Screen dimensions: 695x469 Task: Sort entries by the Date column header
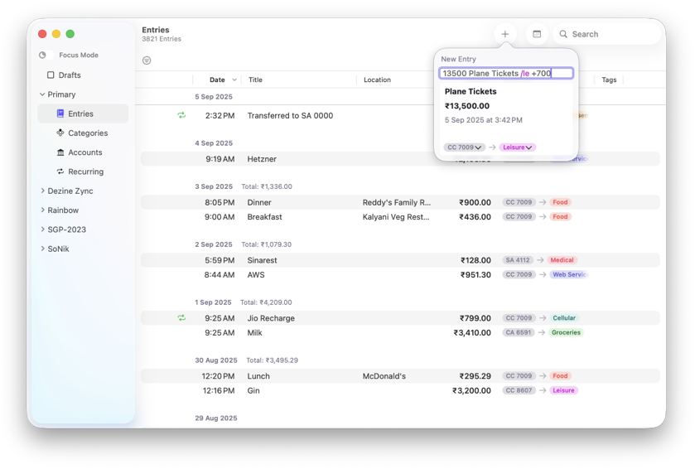(x=217, y=80)
